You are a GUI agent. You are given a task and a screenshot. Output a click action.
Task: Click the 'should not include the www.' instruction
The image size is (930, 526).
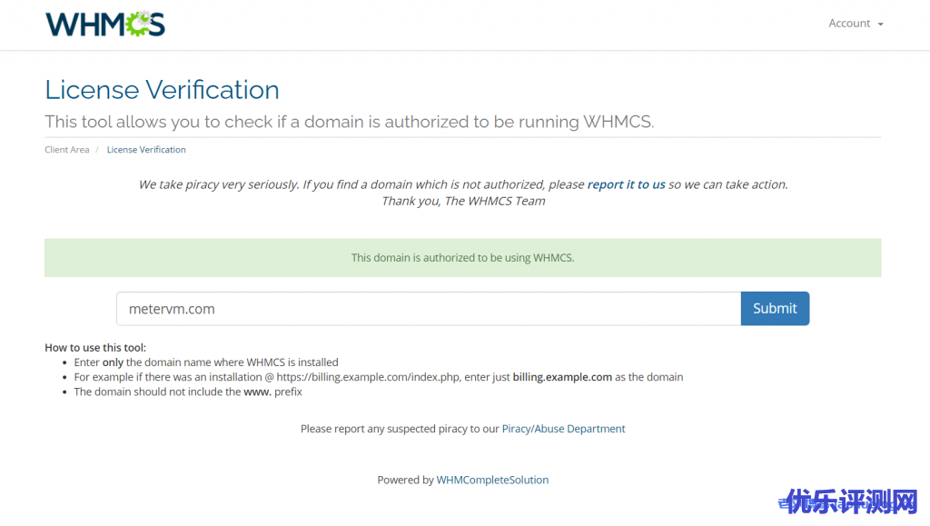[188, 392]
